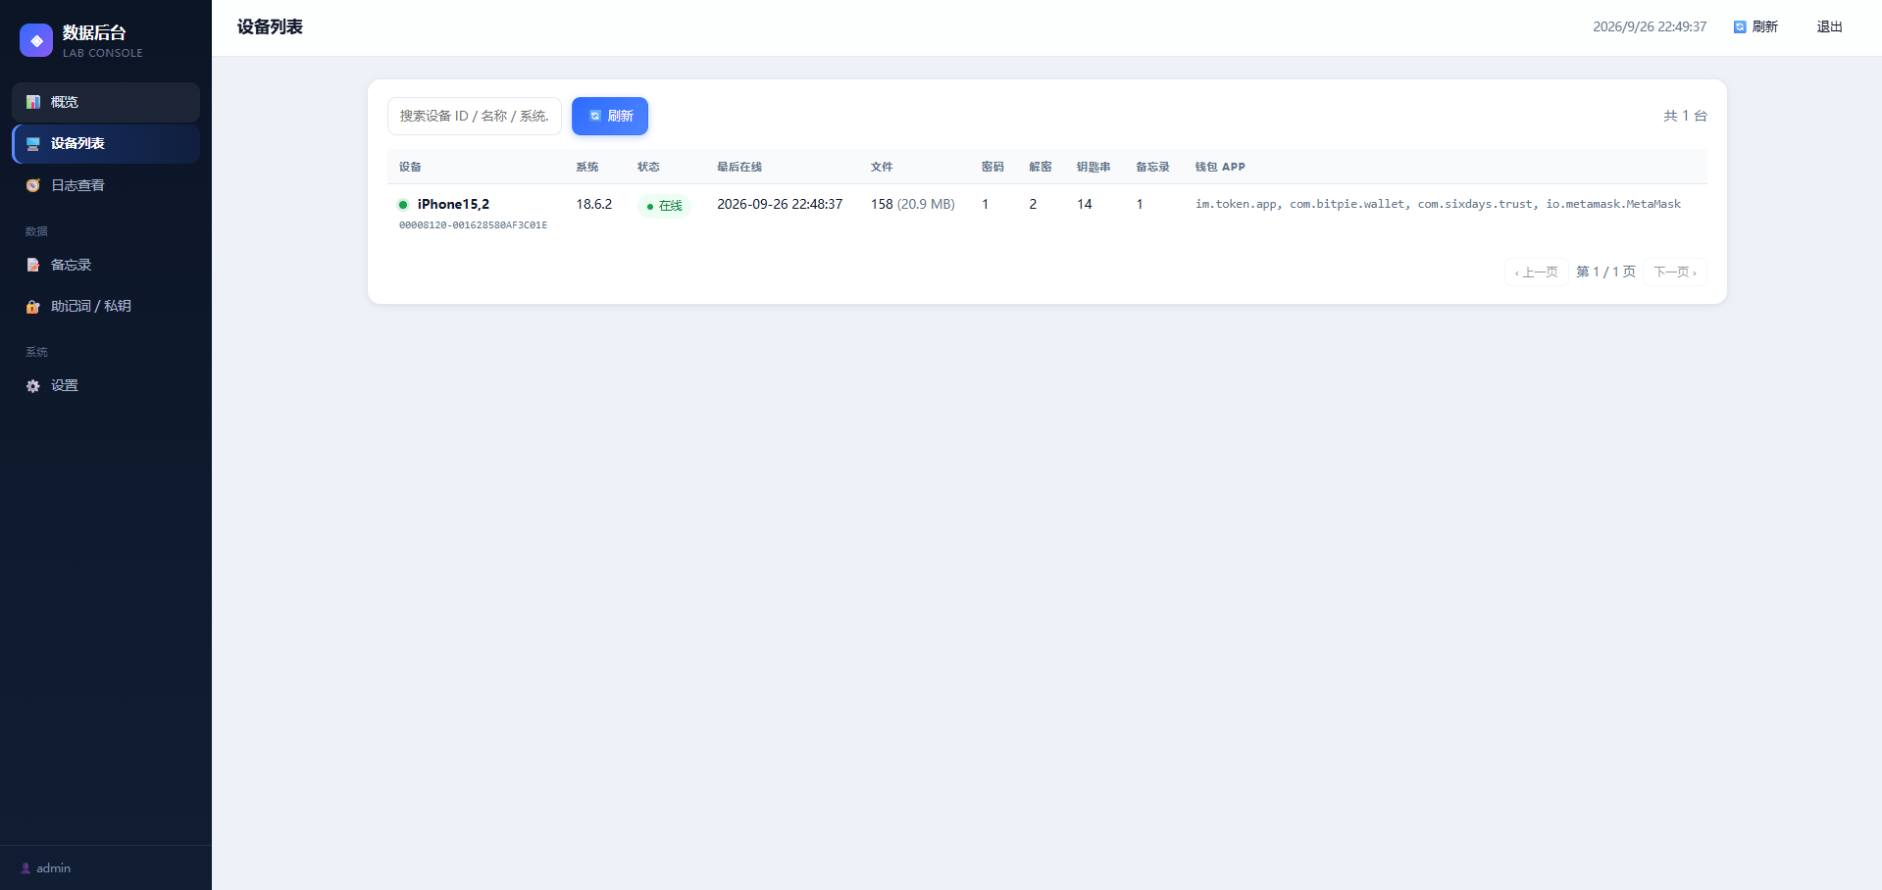Click file count 158 (20.9 MB)
Viewport: 1882px width, 890px height.
tap(913, 204)
